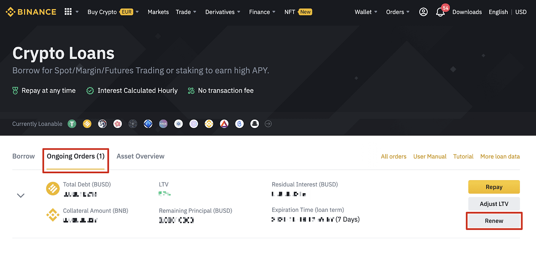Select the black stacked-stones coin icon

pos(255,124)
